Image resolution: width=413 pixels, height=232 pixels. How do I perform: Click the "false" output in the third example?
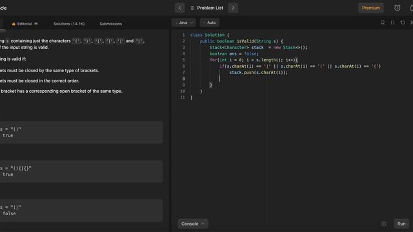[x=9, y=213]
